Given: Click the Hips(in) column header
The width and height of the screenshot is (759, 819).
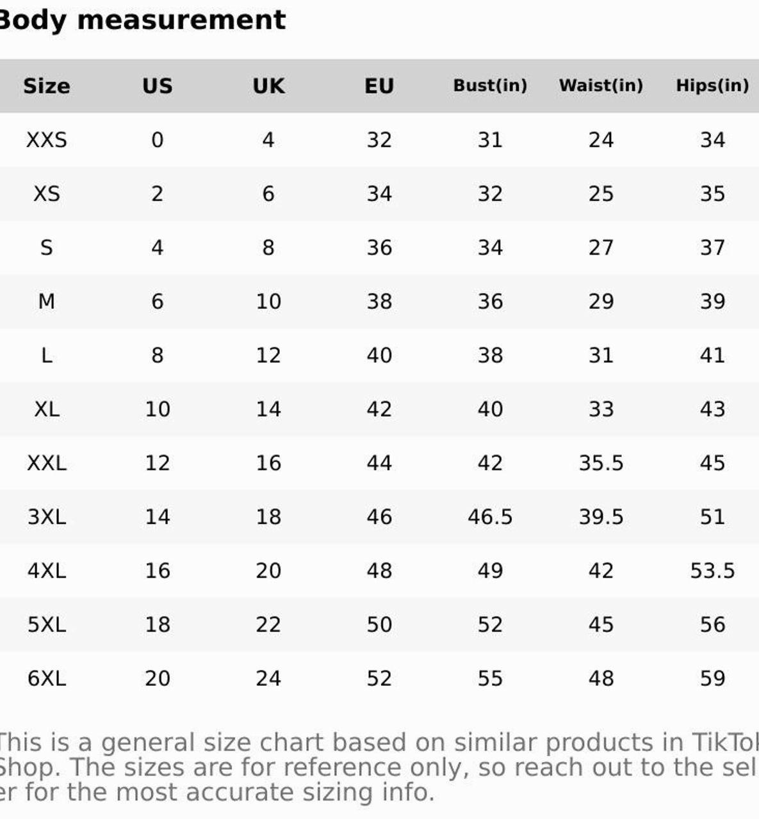Looking at the screenshot, I should click(712, 86).
